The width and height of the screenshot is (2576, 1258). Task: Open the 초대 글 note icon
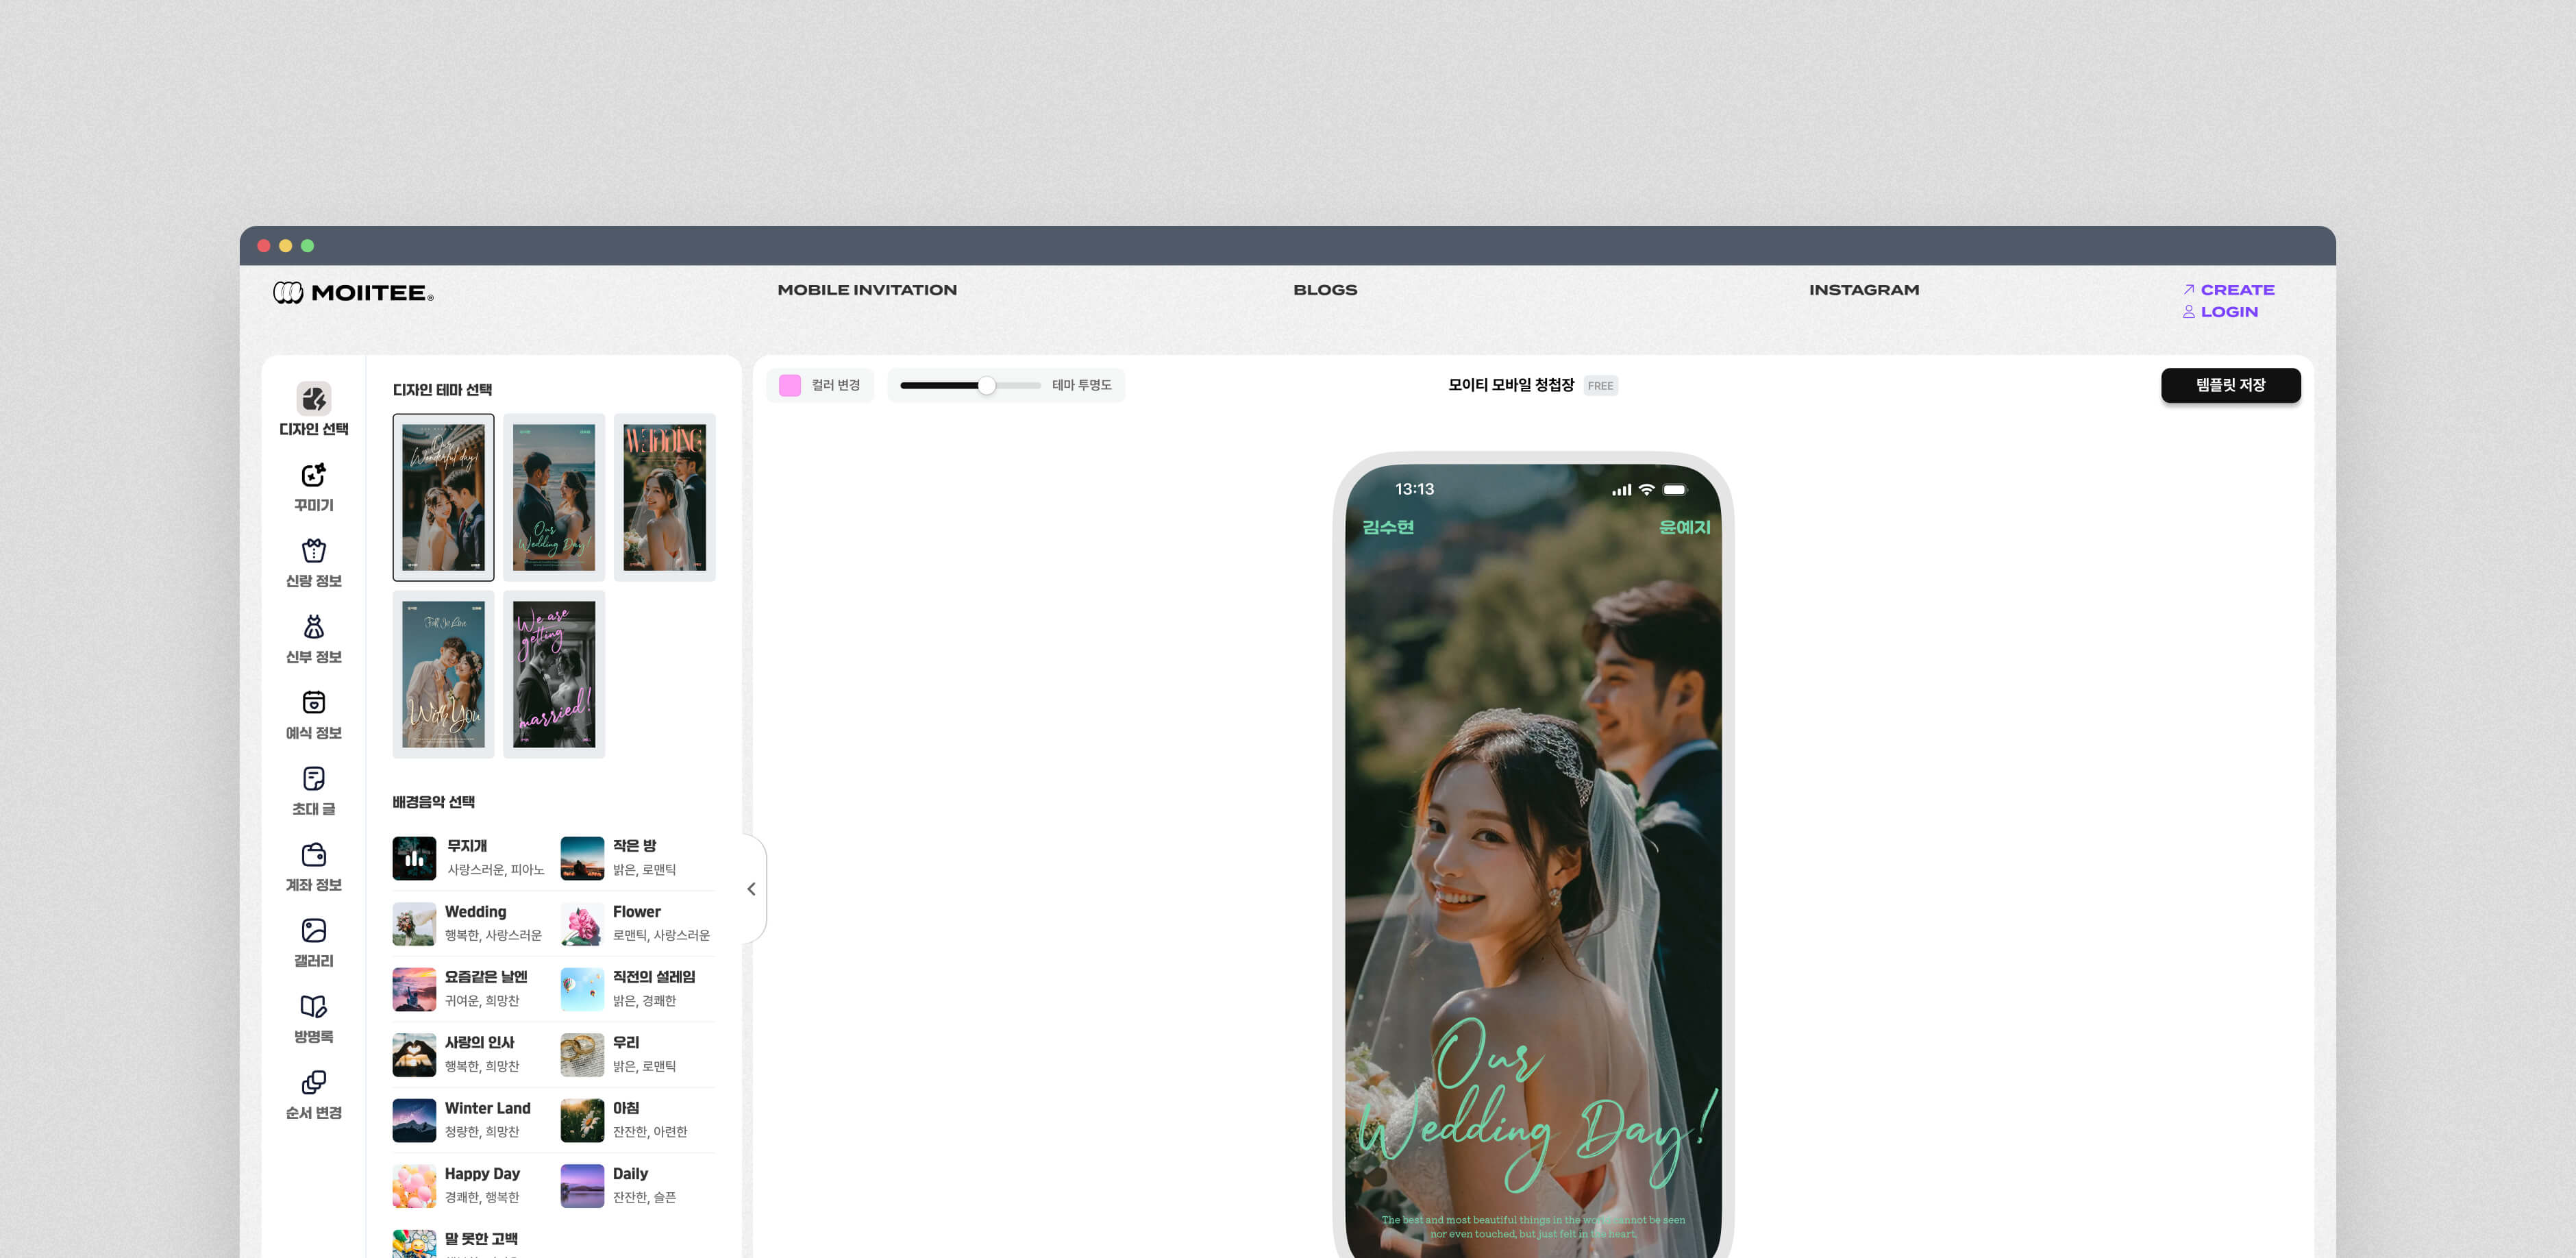click(x=313, y=778)
